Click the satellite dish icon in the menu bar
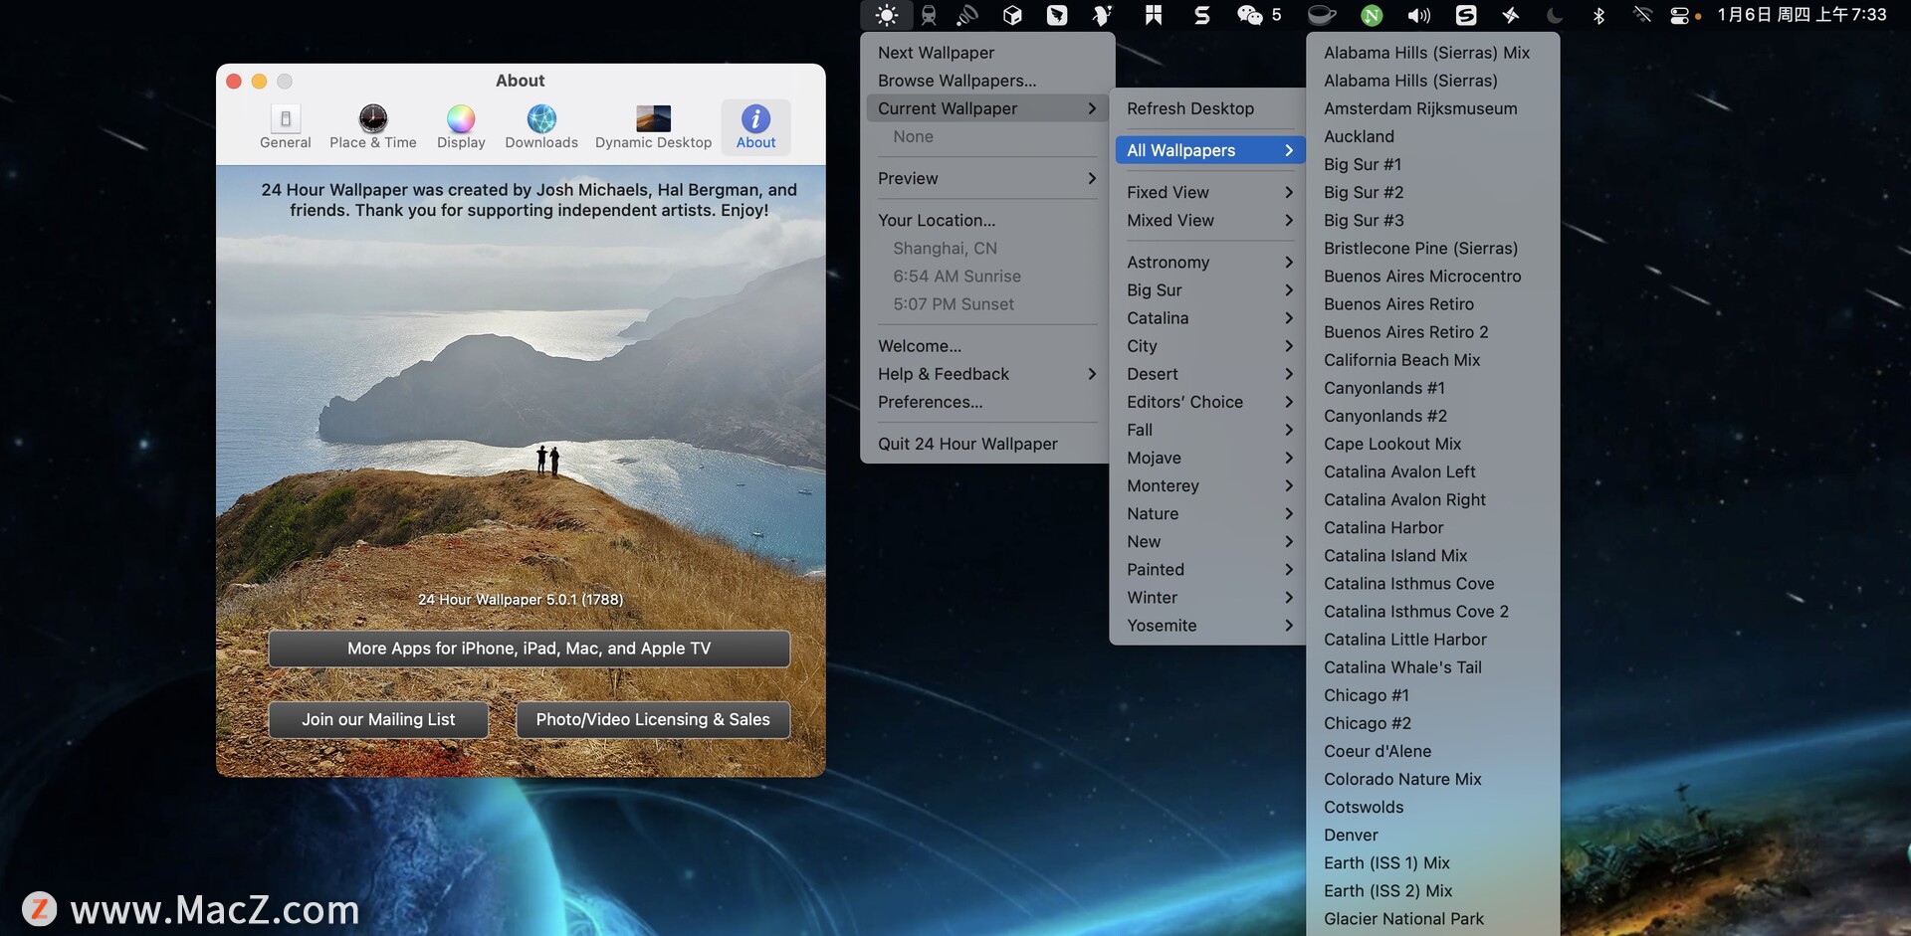Viewport: 1911px width, 936px height. click(967, 15)
